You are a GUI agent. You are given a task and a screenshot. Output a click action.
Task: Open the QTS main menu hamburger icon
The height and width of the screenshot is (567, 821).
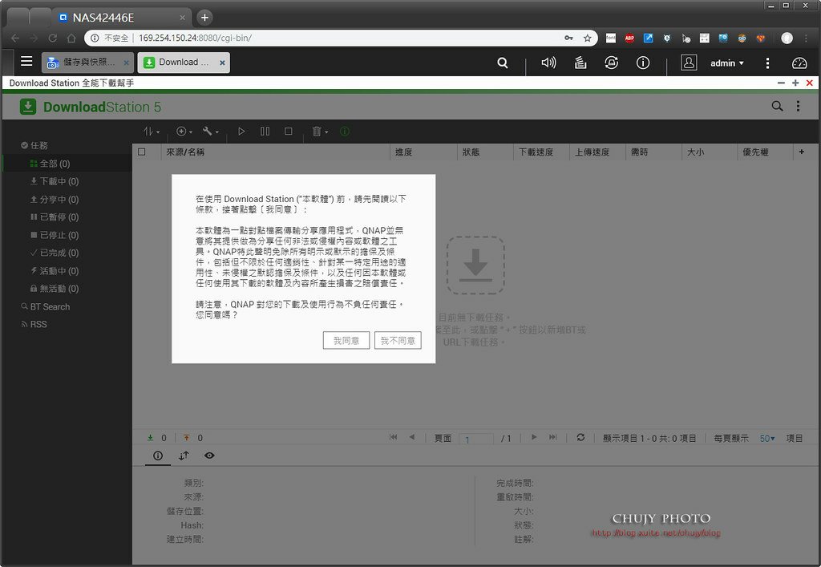point(26,62)
